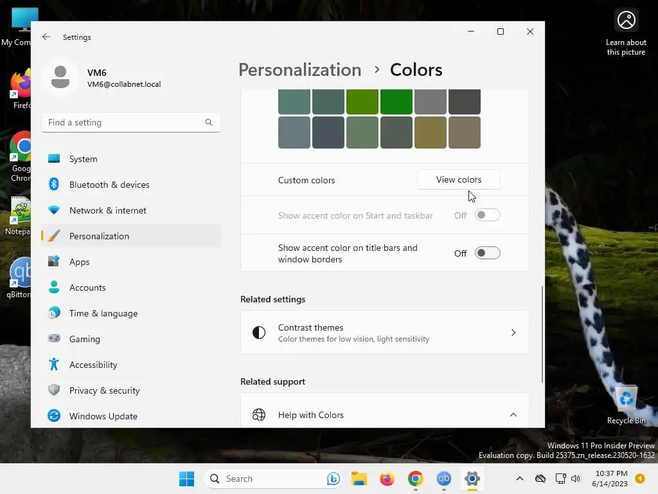Select the qBittorrent desktop shortcut
The width and height of the screenshot is (658, 494).
(19, 278)
